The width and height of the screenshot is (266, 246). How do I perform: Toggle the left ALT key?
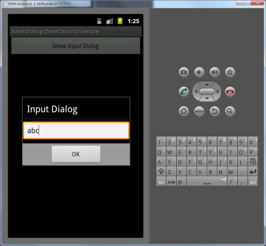161,181
